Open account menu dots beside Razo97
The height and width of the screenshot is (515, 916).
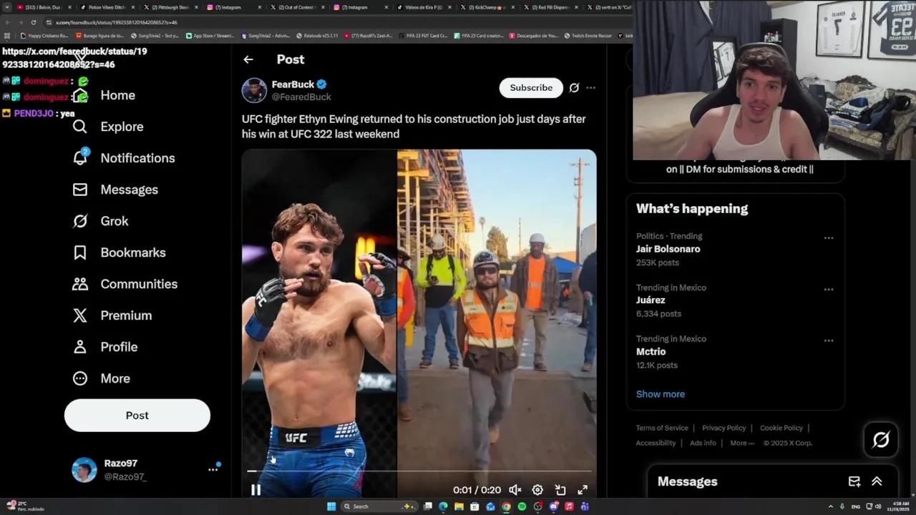pyautogui.click(x=213, y=469)
